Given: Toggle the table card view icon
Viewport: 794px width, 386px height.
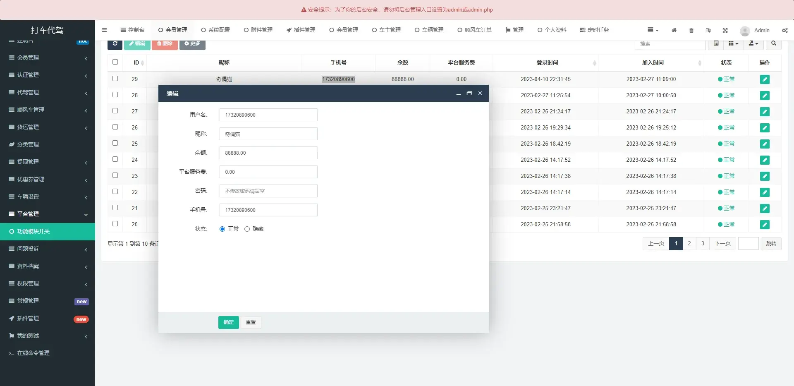Looking at the screenshot, I should click(716, 43).
